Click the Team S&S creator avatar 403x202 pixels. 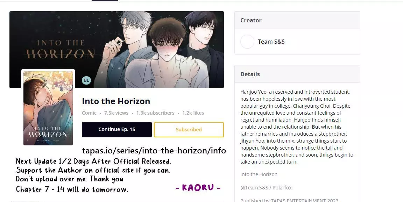tap(247, 42)
